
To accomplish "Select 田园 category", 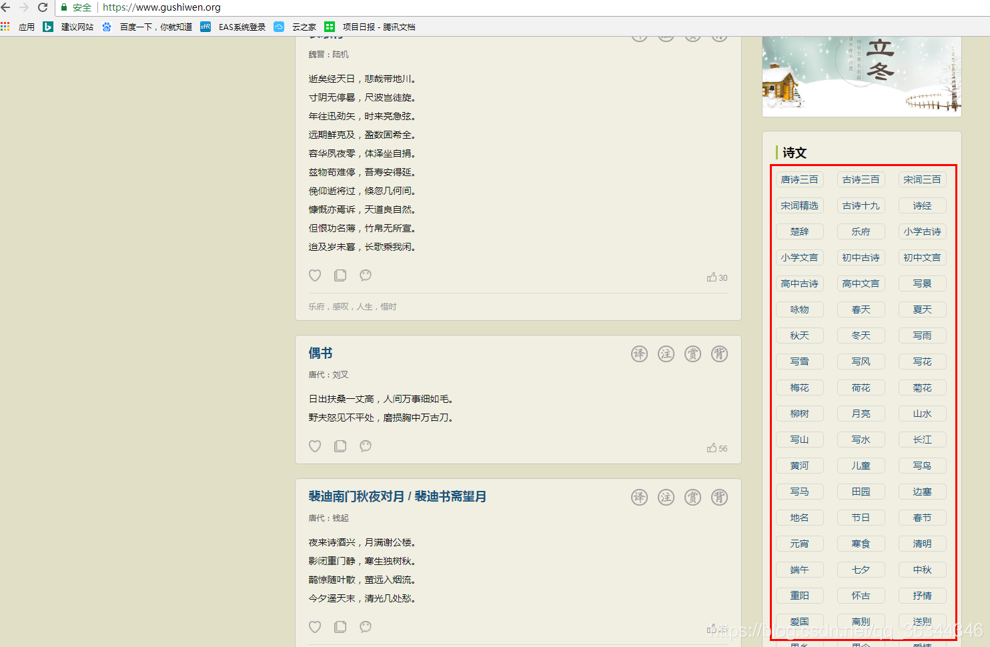I will [861, 492].
